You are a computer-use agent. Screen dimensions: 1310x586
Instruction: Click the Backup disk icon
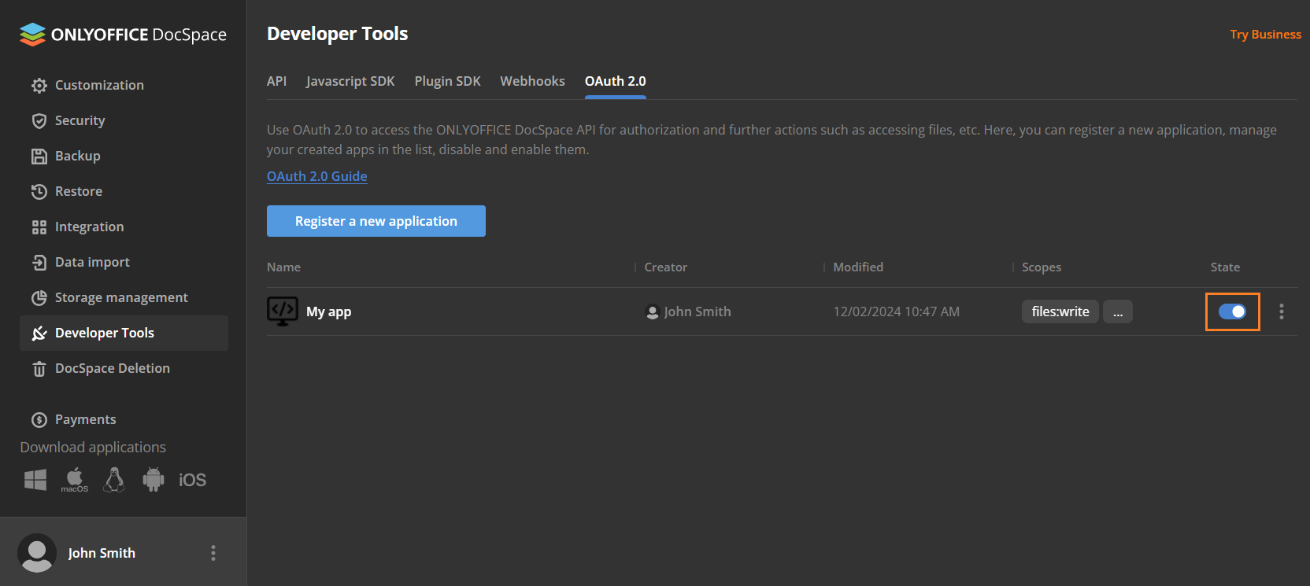pos(39,156)
